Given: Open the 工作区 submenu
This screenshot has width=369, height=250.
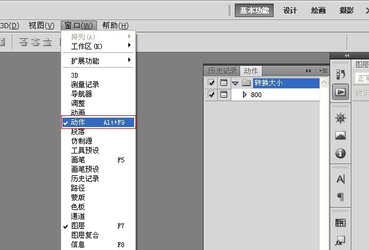Looking at the screenshot, I should [87, 46].
